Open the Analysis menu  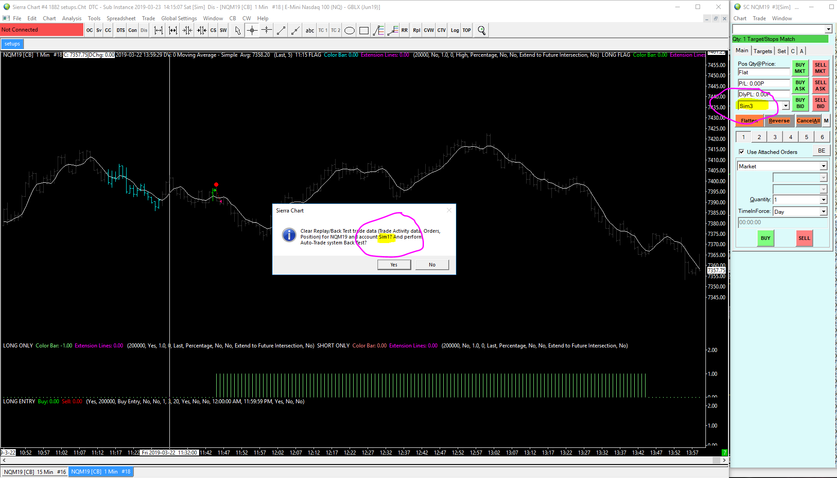(x=72, y=18)
